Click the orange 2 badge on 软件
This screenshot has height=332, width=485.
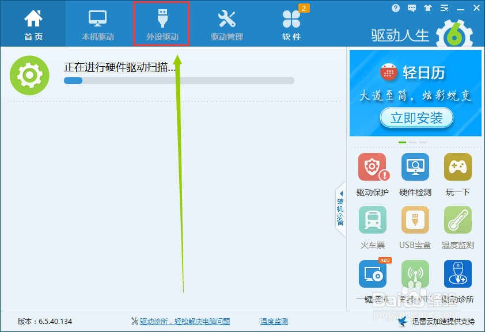(304, 8)
